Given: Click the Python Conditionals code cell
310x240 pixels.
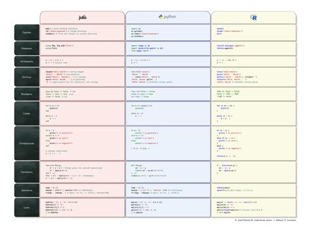Looking at the screenshot, I should point(168,144).
